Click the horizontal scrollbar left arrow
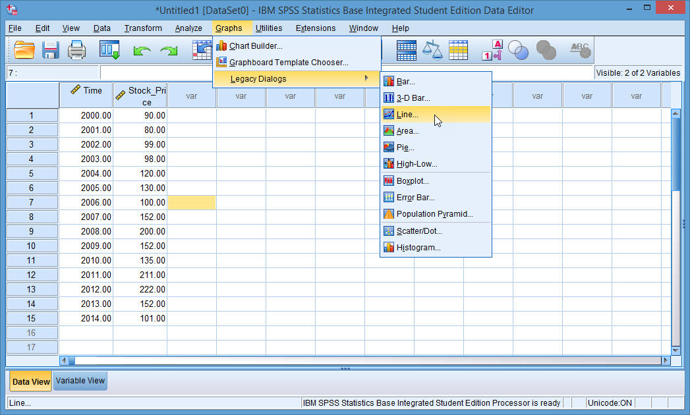The height and width of the screenshot is (415, 690). pyautogui.click(x=64, y=360)
